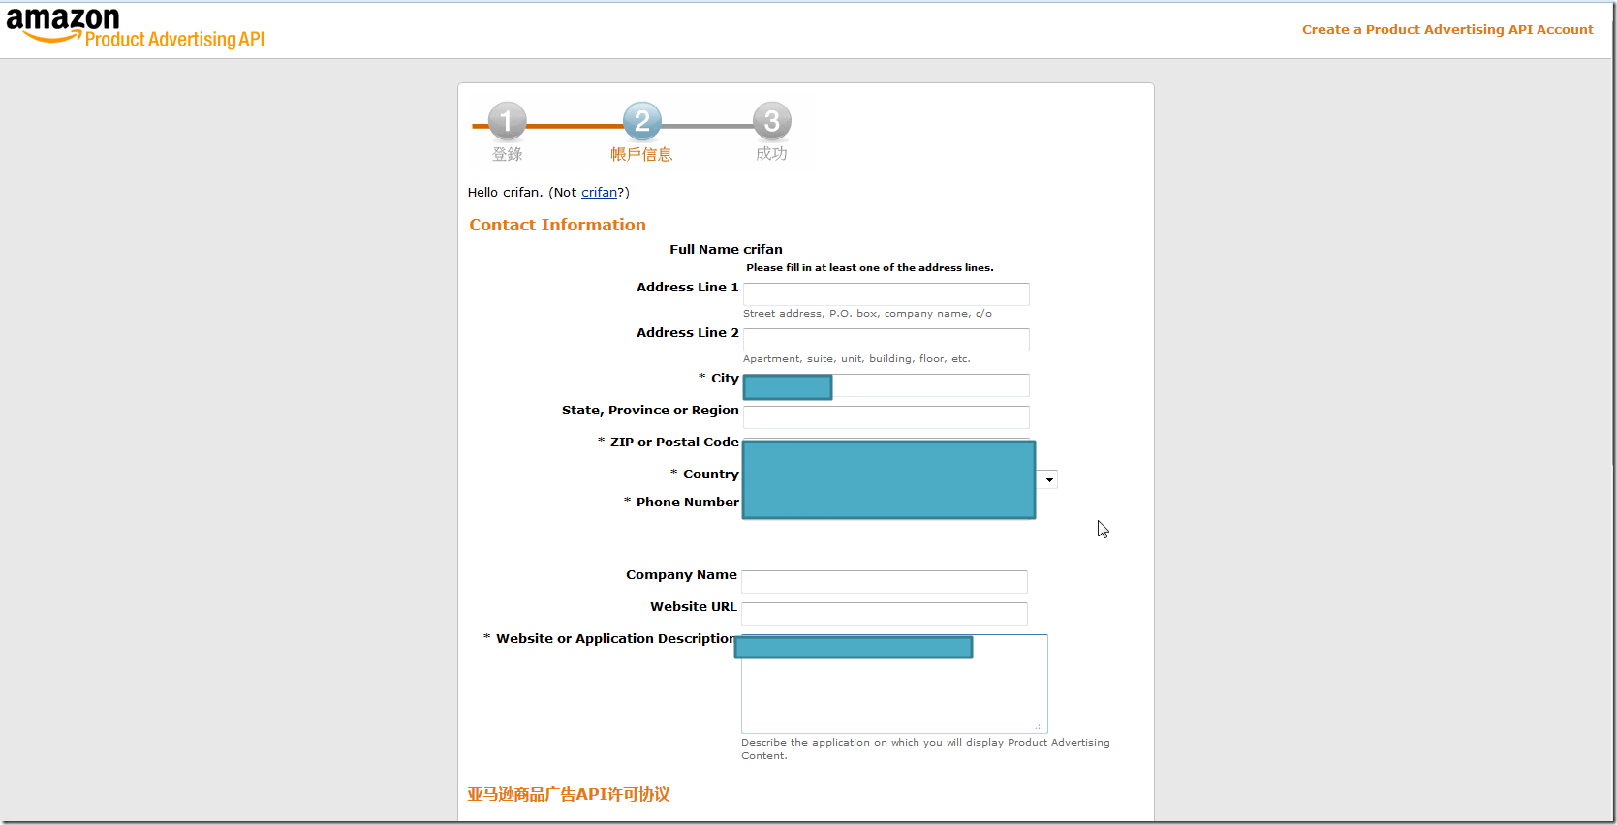Click 'Please fill in at least one' note
Screen dimensions: 1617x825
point(870,268)
